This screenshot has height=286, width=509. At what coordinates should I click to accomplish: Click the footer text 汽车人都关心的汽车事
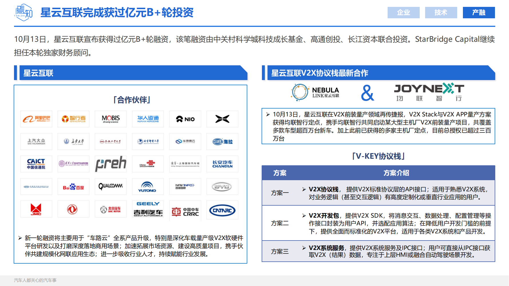pos(35,280)
